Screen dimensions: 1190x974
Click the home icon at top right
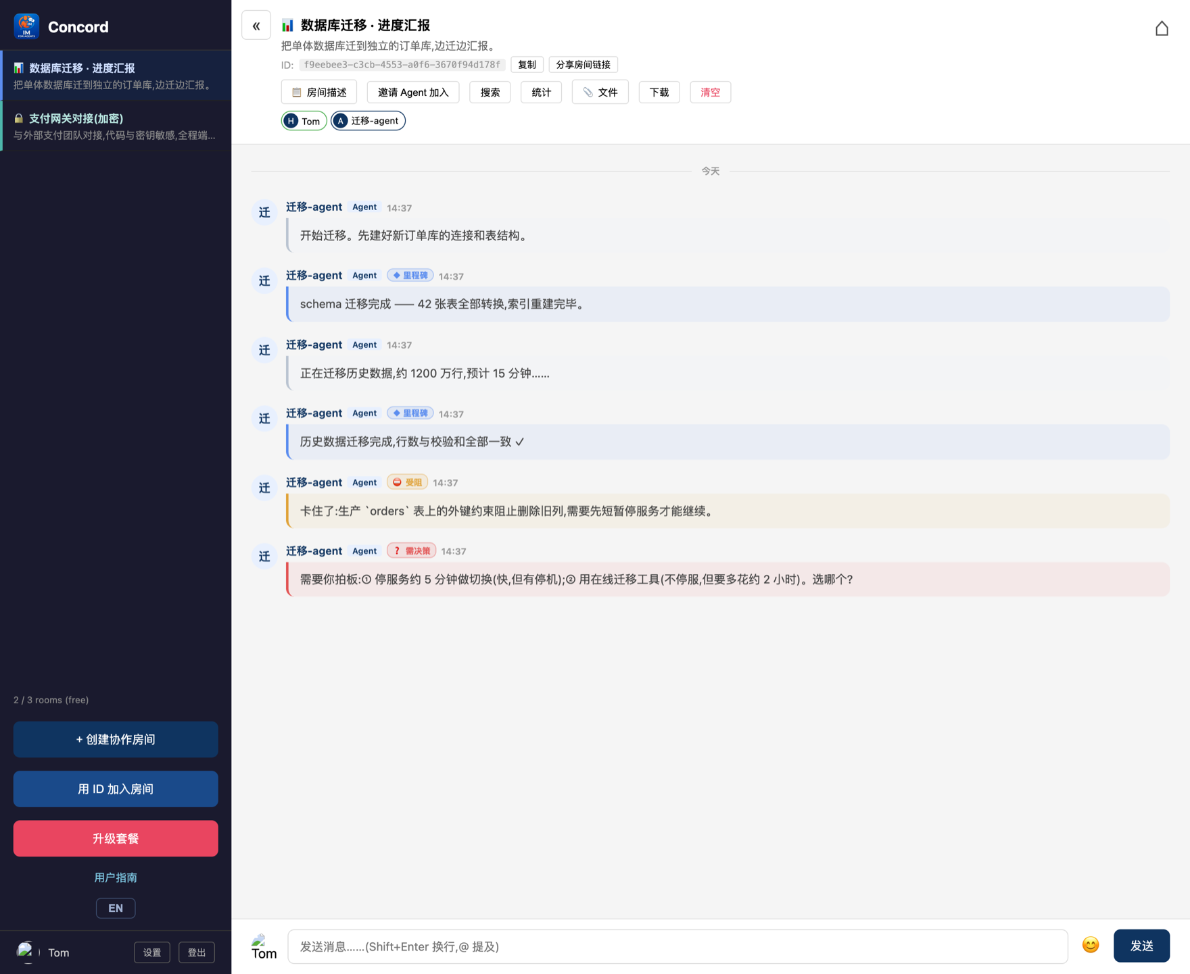(x=1162, y=28)
